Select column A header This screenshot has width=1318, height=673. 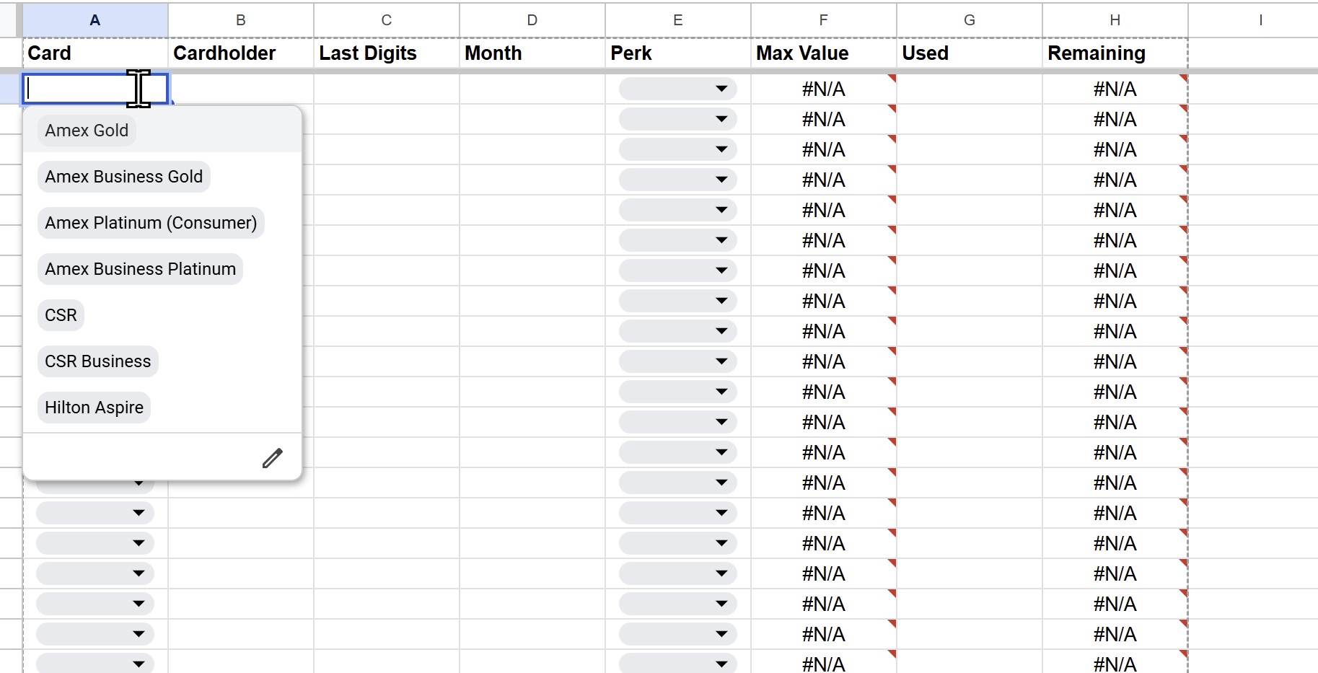tap(95, 20)
